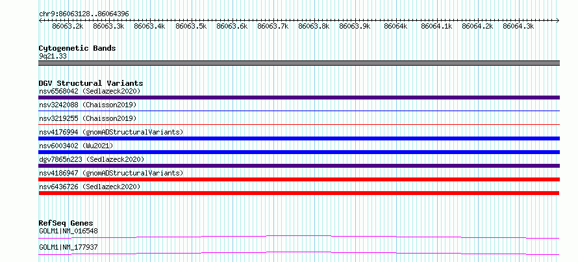
Task: Click the 86063.5k ruler tick label
Action: pyautogui.click(x=190, y=26)
